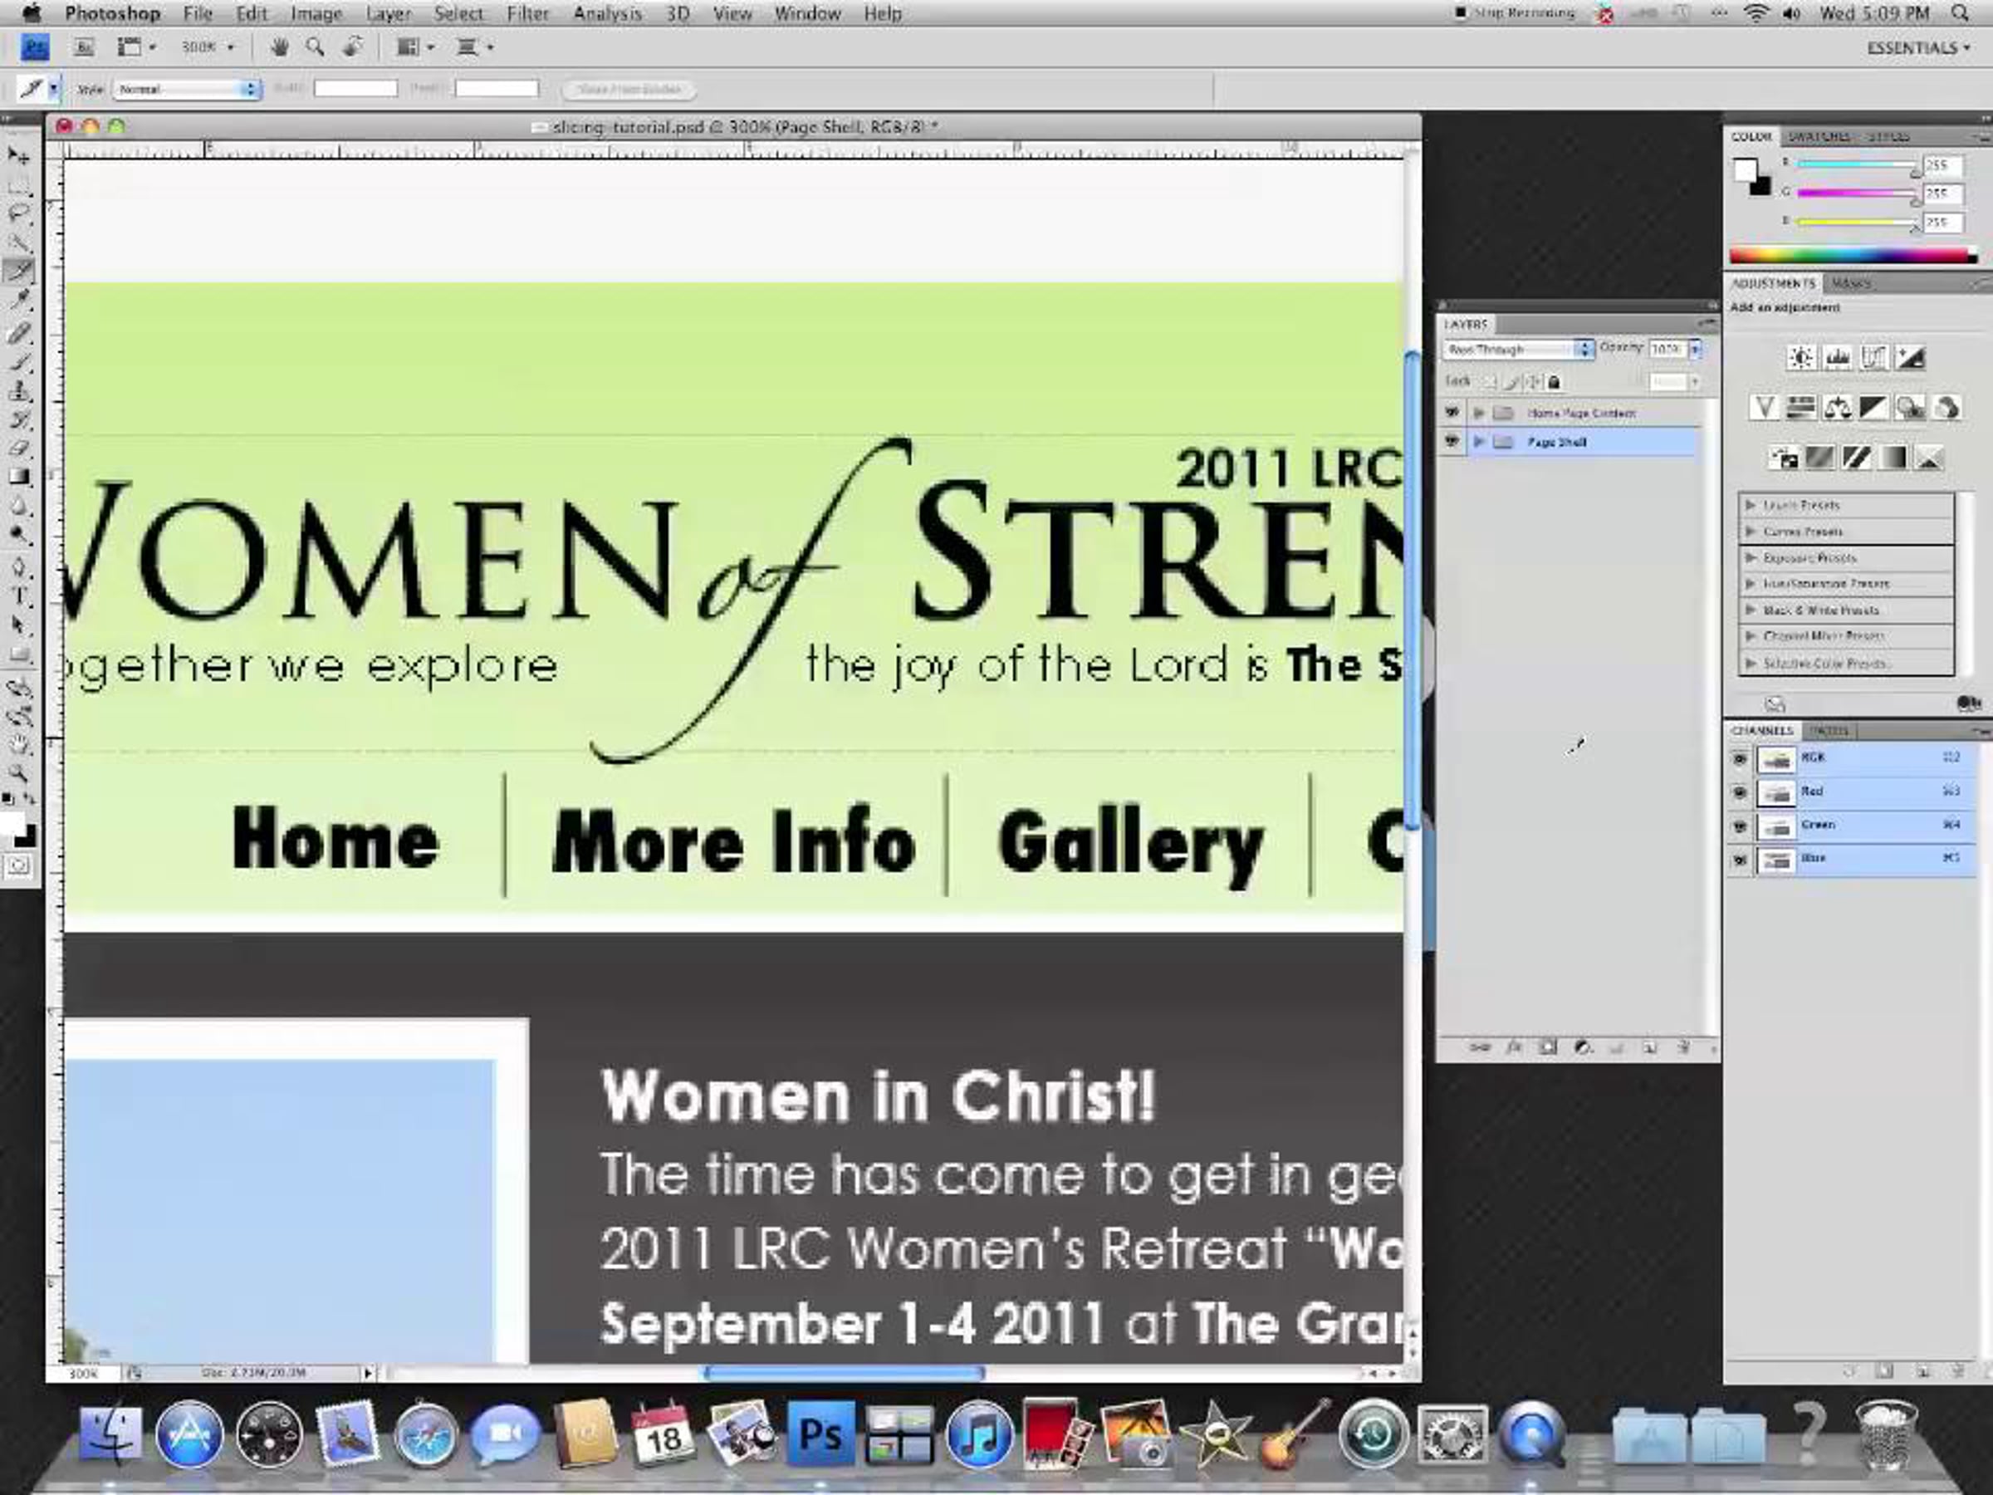Pick the Hand tool in options bar

coord(279,47)
